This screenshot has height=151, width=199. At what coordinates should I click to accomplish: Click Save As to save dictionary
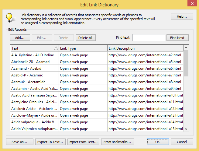point(19,142)
